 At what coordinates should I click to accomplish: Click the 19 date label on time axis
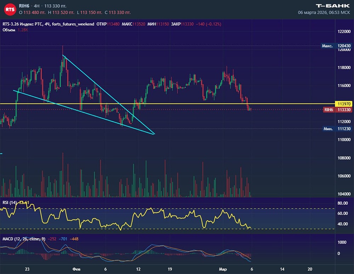pos(170,269)
